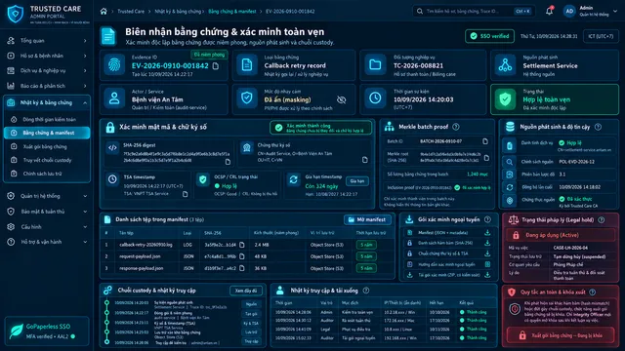
Task: Click the 5 năm tag for request-payload.json
Action: (366, 256)
